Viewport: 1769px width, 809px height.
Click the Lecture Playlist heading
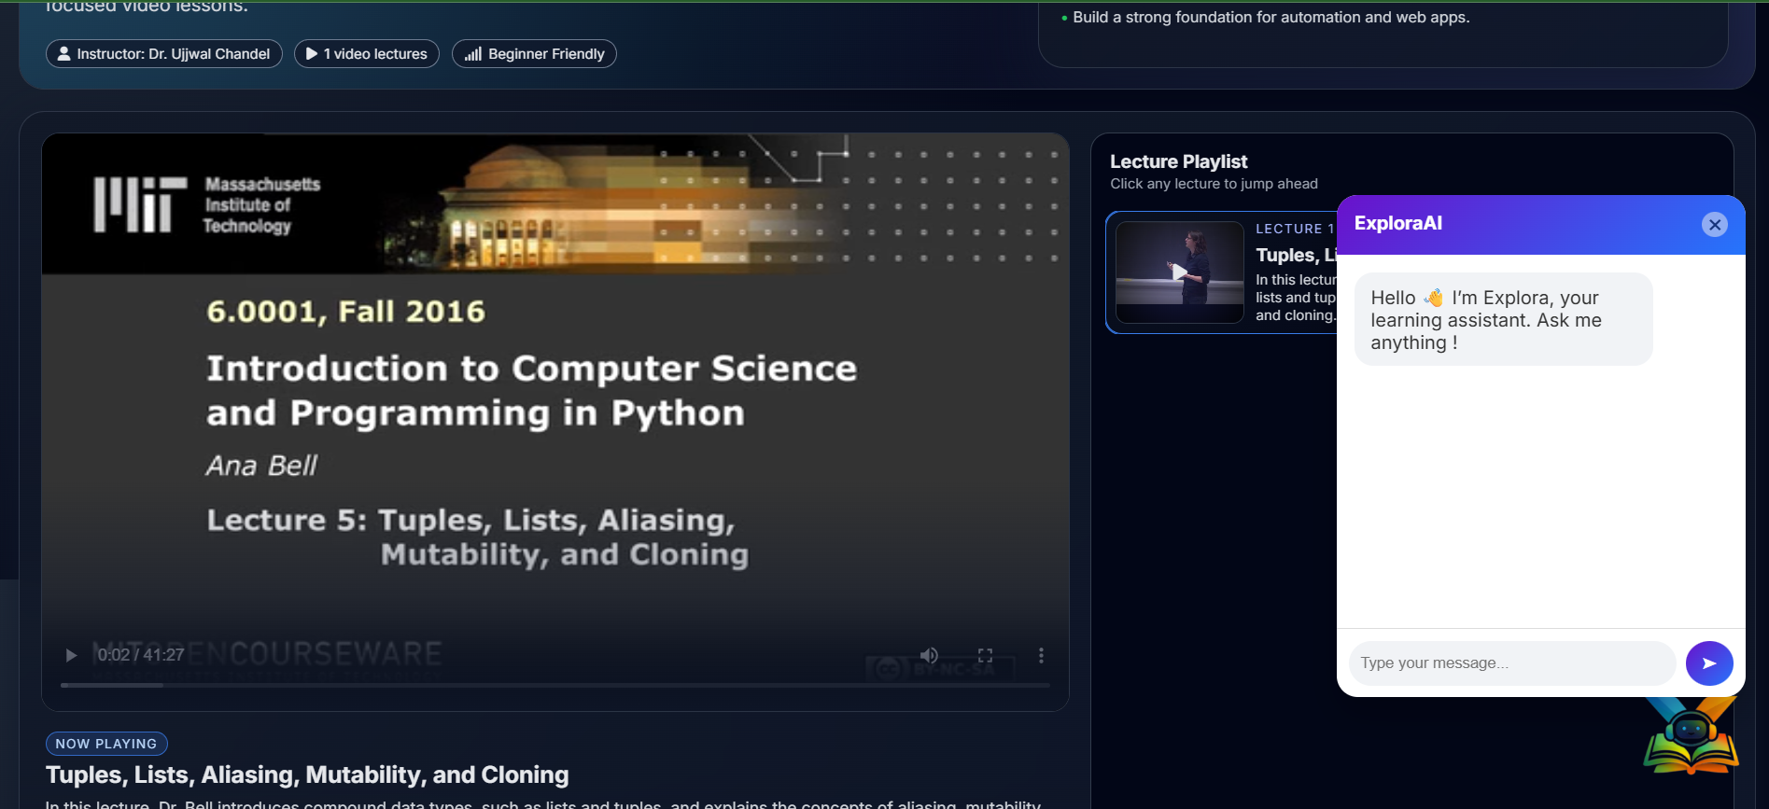[1178, 161]
